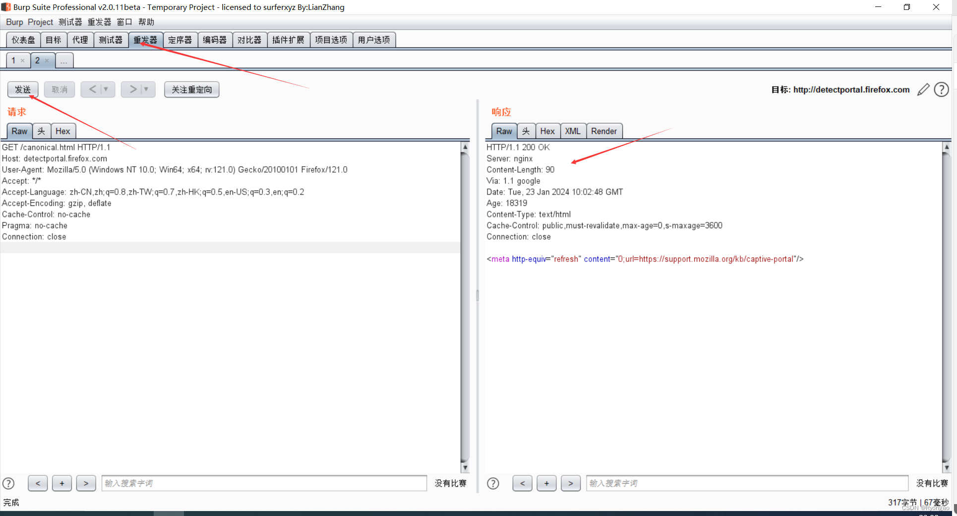Switch to the 用户选项 user options tab

pyautogui.click(x=374, y=40)
